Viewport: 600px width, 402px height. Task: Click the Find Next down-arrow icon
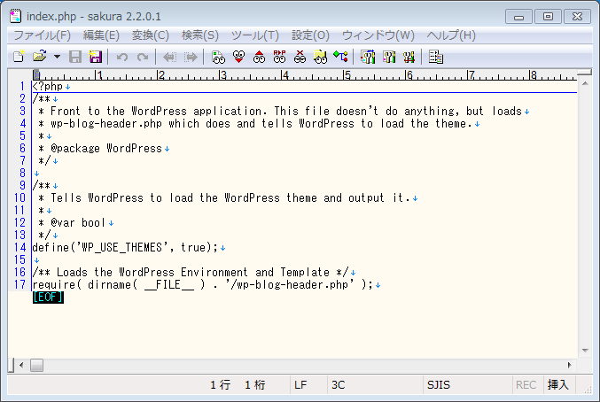pos(238,57)
